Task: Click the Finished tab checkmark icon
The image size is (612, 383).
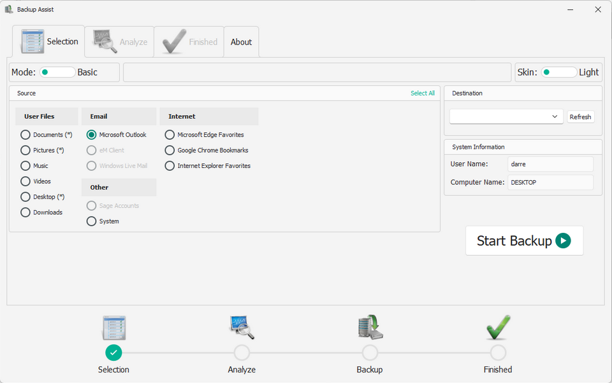Action: pos(174,41)
